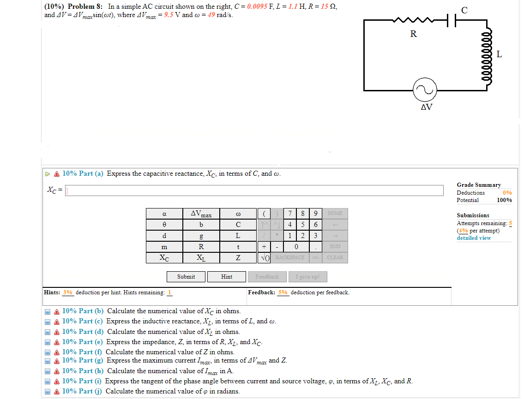Open the detailed view link
This screenshot has height=399, width=524.
[474, 238]
